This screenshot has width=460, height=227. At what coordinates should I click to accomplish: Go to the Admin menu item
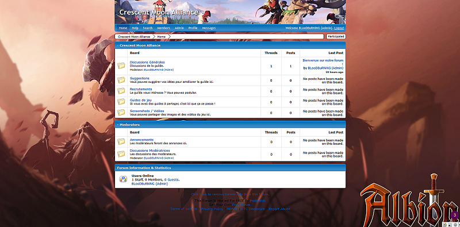point(179,28)
